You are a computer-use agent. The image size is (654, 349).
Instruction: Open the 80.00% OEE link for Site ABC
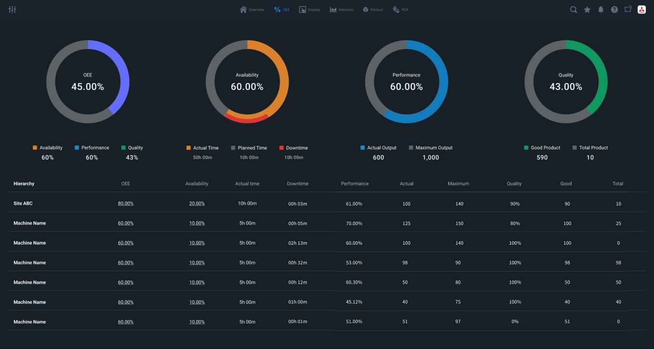click(126, 203)
